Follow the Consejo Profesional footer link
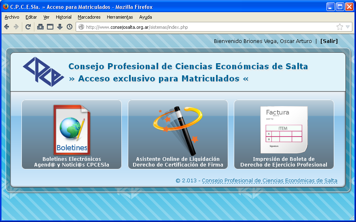Image resolution: width=356 pixels, height=222 pixels. pos(269,181)
